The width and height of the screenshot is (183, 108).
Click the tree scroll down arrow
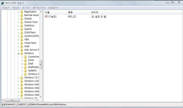coord(41,97)
